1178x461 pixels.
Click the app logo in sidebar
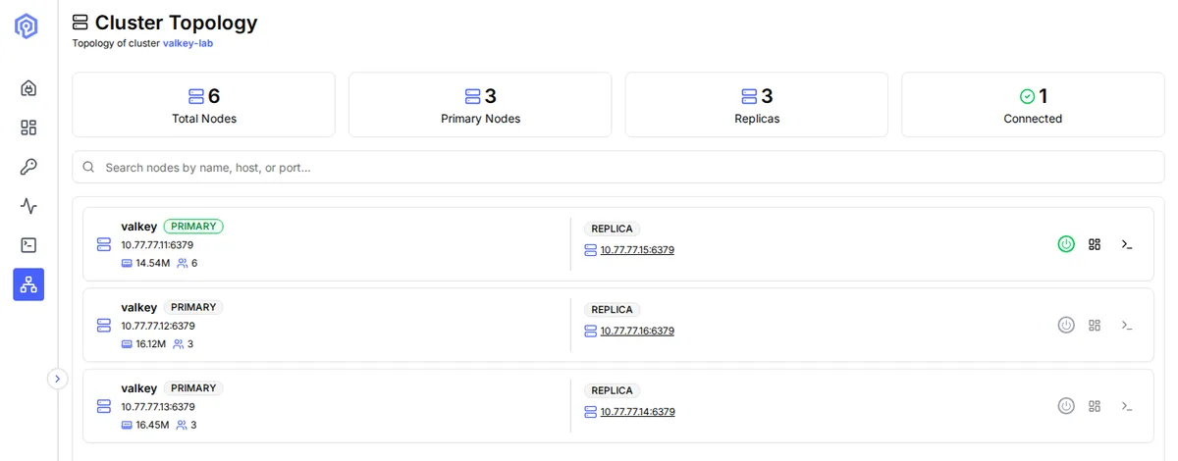click(27, 26)
